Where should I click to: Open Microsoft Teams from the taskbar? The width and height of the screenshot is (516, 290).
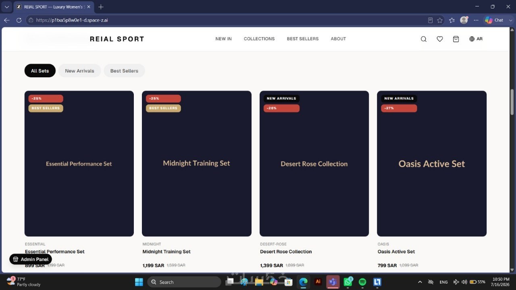(333, 282)
